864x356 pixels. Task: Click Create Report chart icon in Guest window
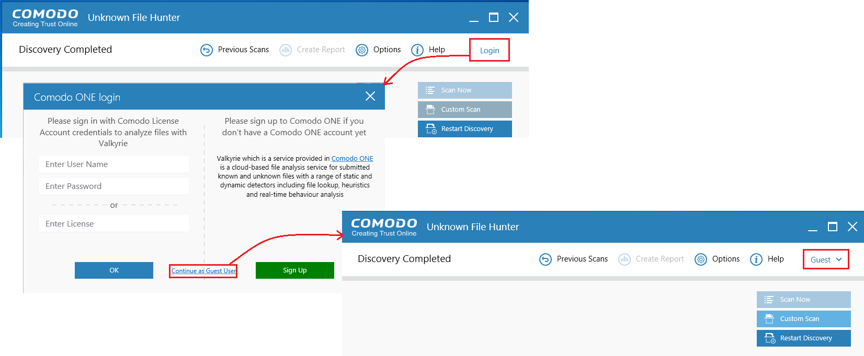click(x=624, y=259)
